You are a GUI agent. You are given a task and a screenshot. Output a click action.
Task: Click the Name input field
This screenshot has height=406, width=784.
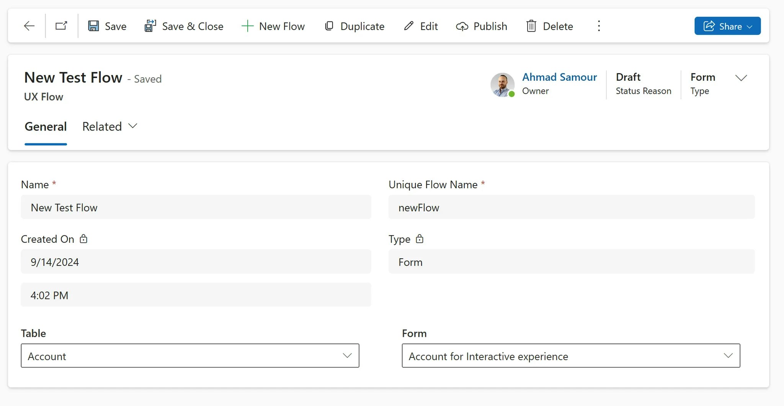[x=196, y=207]
